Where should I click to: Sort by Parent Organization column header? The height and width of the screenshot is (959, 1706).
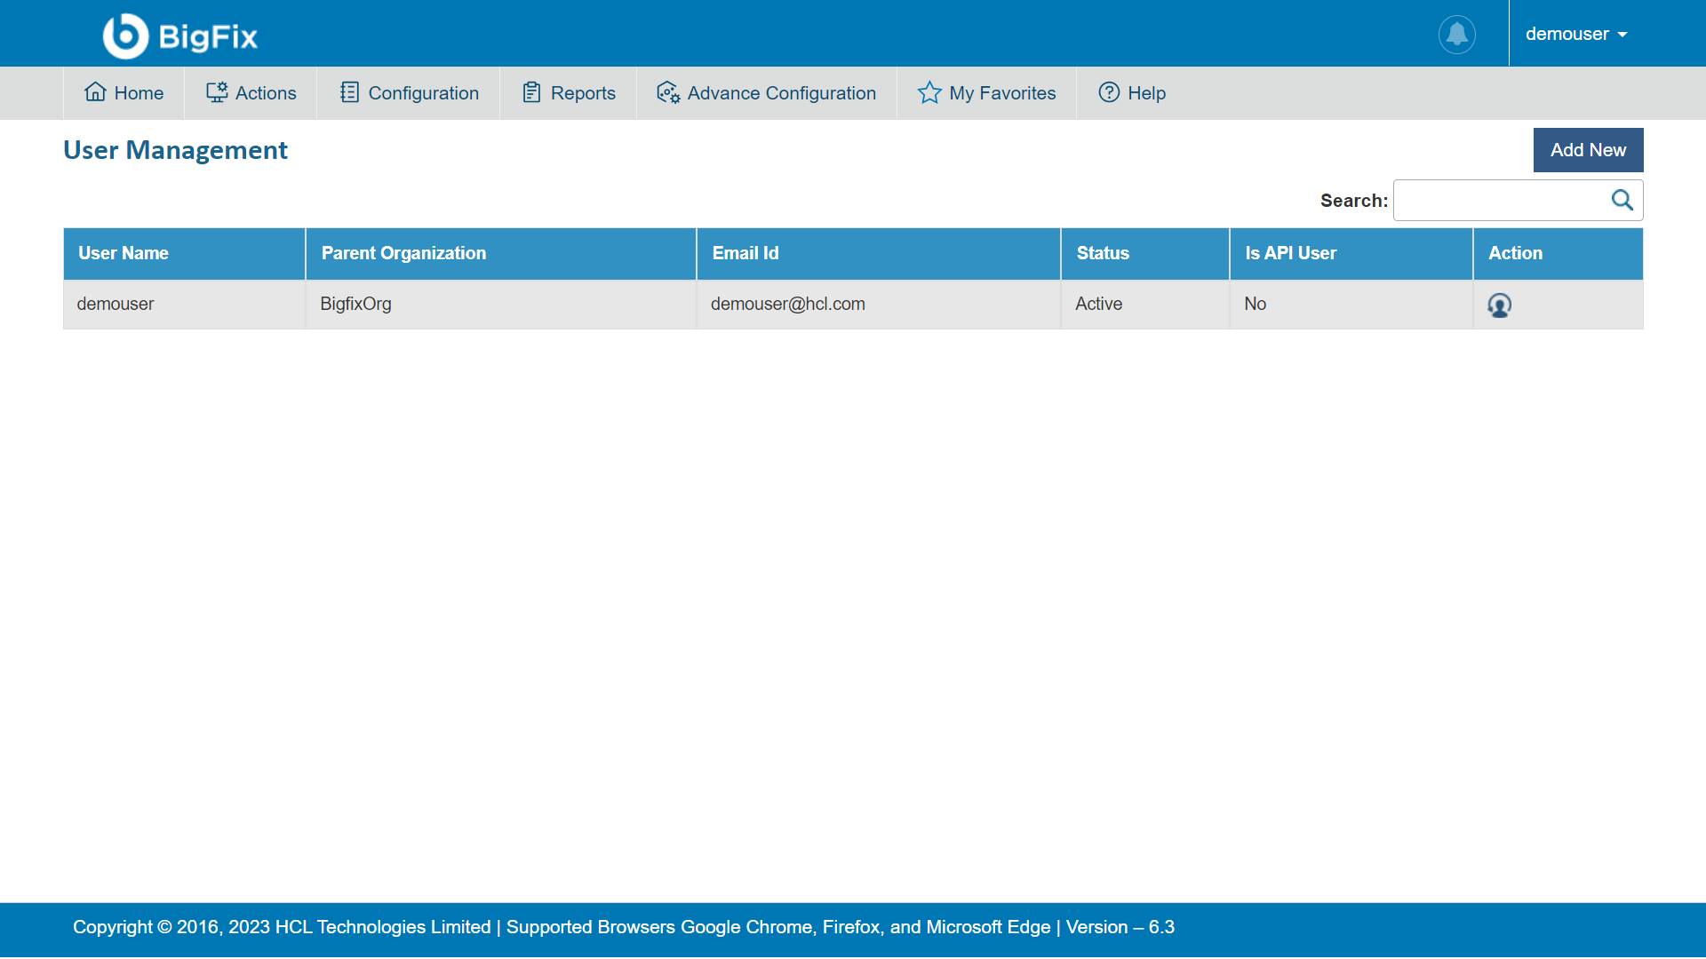coord(403,254)
